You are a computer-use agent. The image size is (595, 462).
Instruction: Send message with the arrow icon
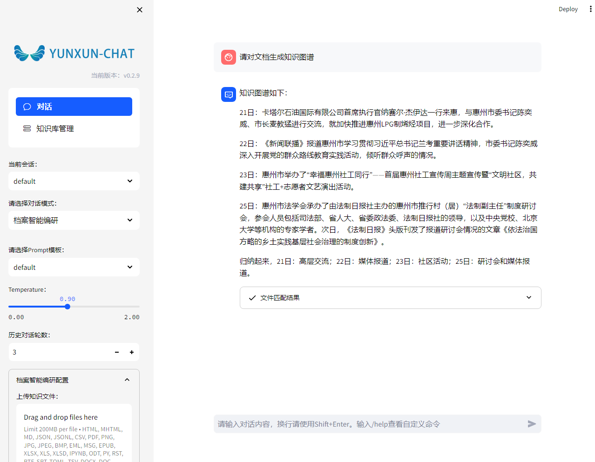[532, 424]
